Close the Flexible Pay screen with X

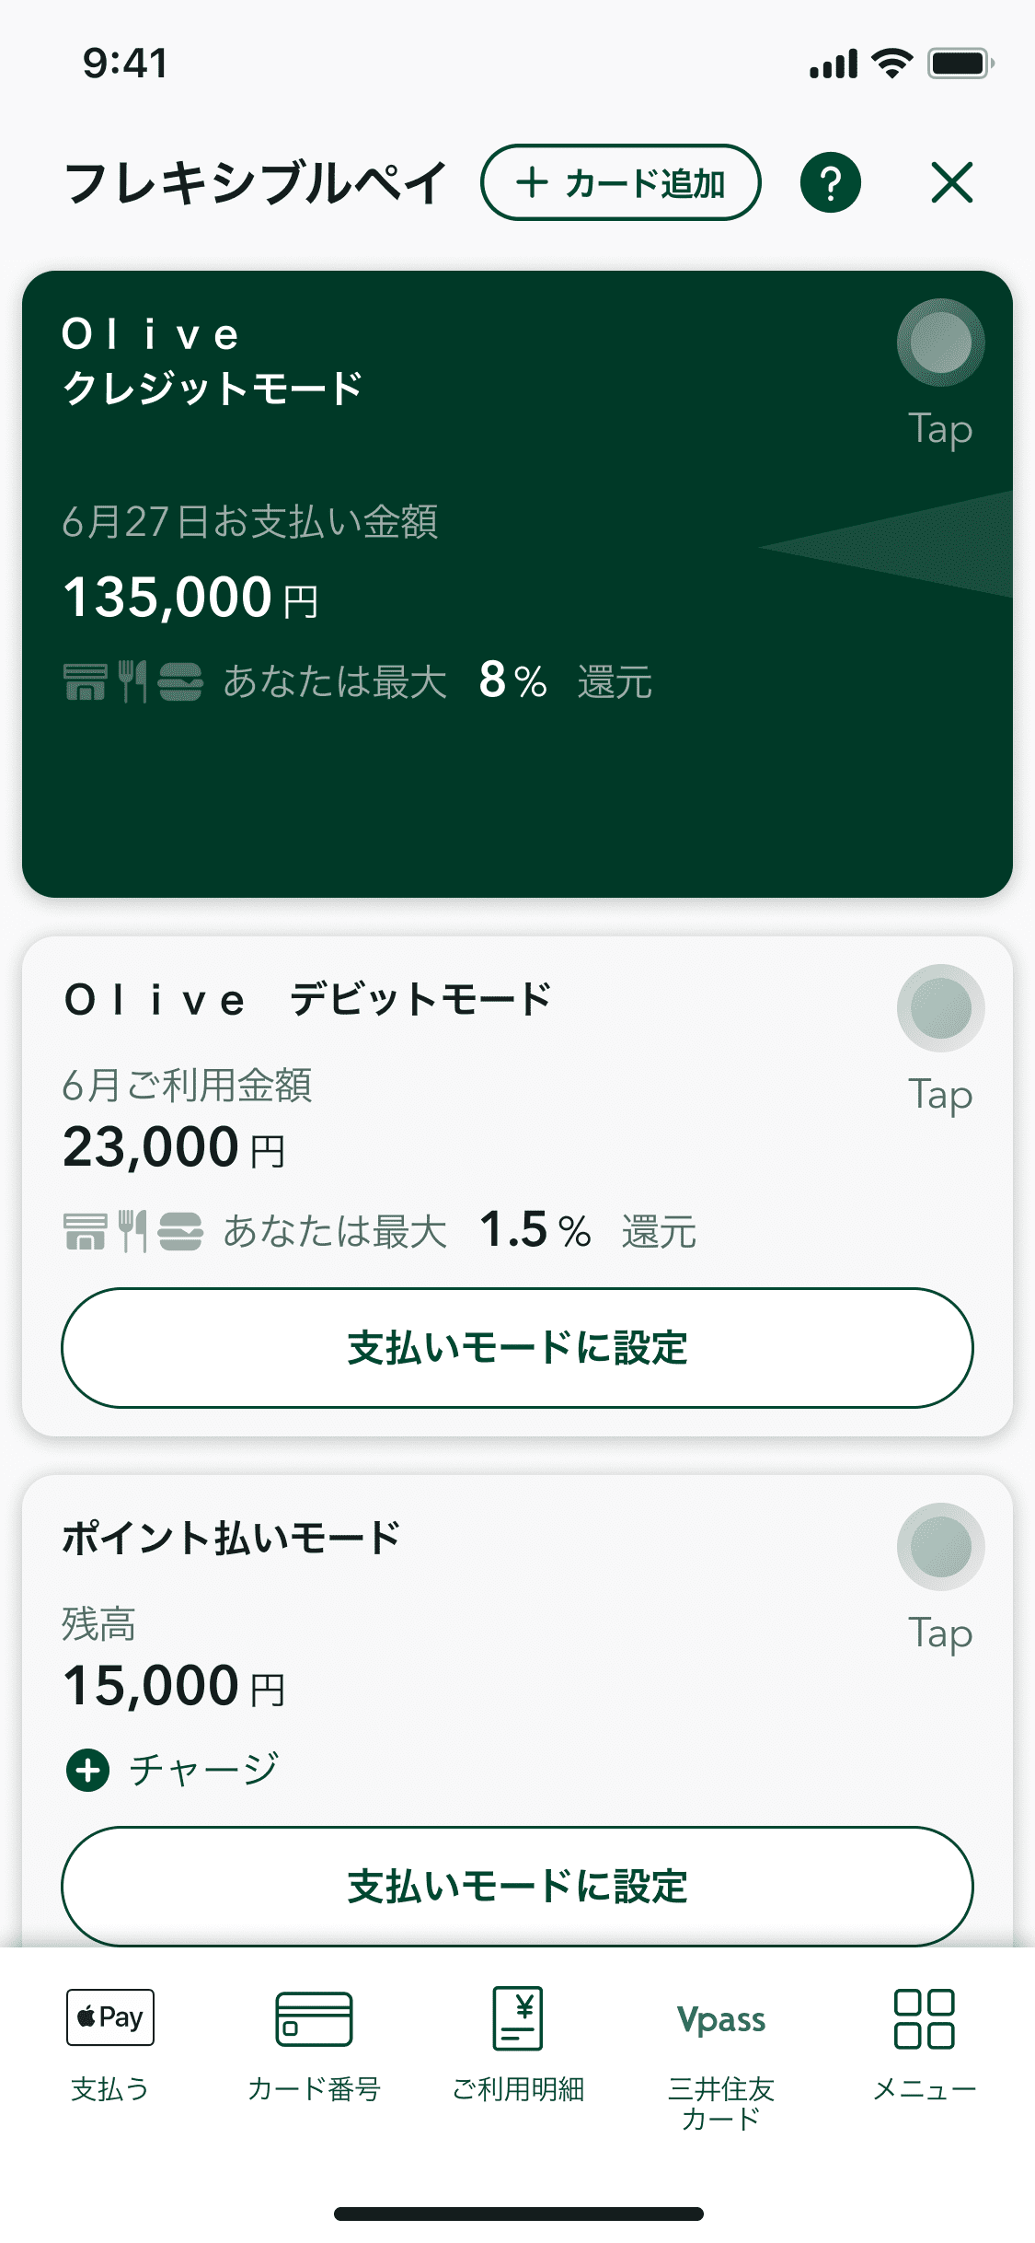pos(951,182)
